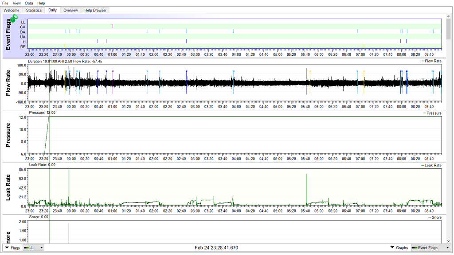The width and height of the screenshot is (454, 255).
Task: Click the RE row label in Event Flags
Action: (23, 47)
